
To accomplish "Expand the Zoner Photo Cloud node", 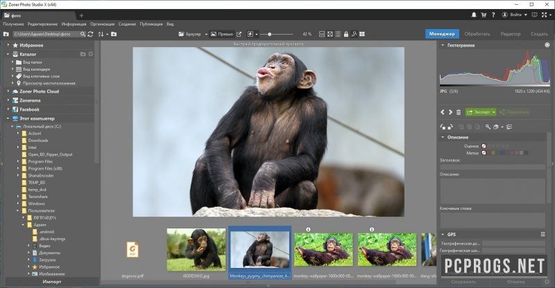I will [8, 91].
